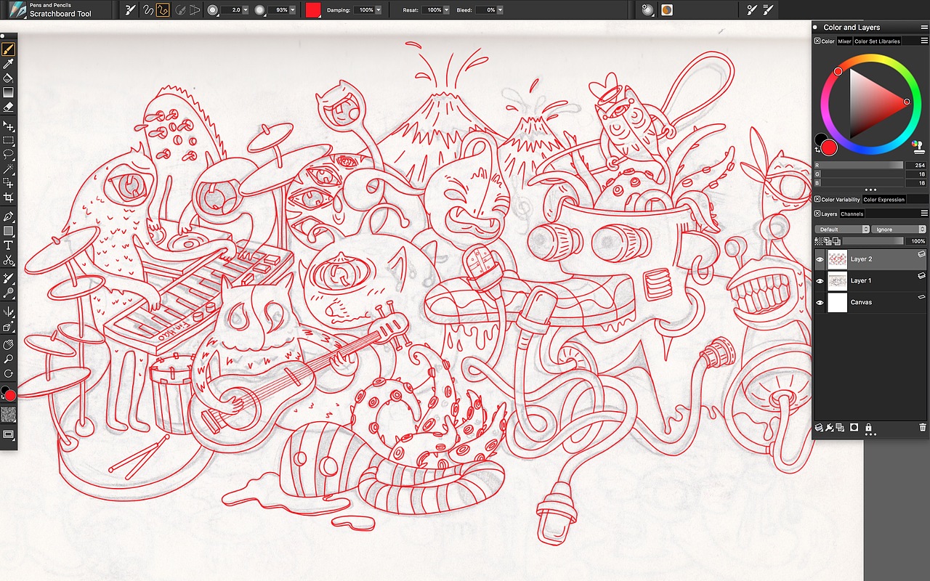The image size is (930, 581).
Task: Select the Dodge tool
Action: pos(9,293)
